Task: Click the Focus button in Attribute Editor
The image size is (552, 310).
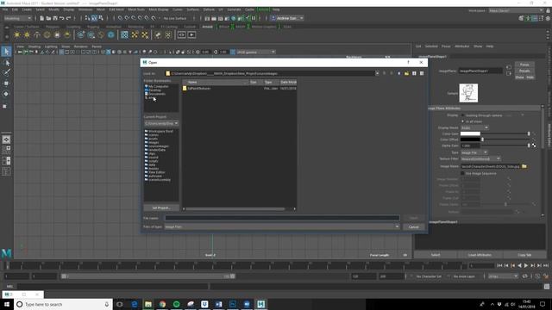Action: pyautogui.click(x=524, y=65)
